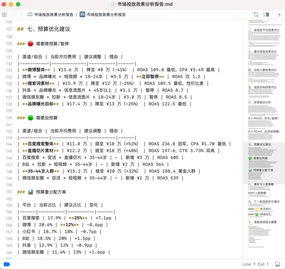Jump to 六、异常组合分析 in outline
The image size is (285, 269).
tap(259, 102)
